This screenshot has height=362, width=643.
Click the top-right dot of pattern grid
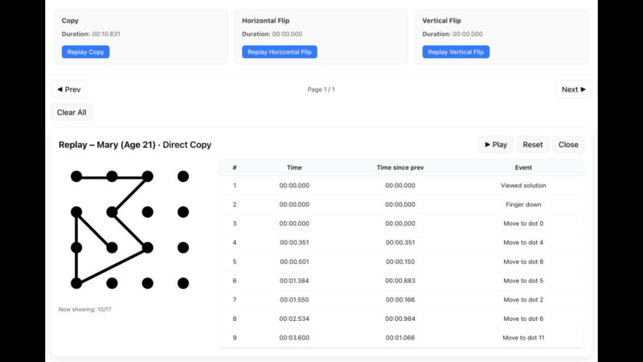click(x=183, y=176)
